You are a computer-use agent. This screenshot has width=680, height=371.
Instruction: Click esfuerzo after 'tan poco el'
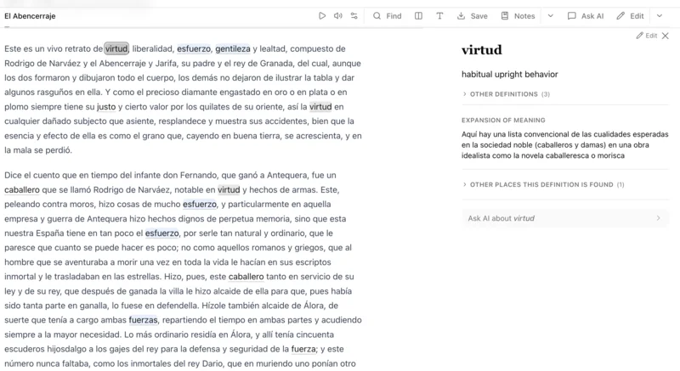[161, 233]
